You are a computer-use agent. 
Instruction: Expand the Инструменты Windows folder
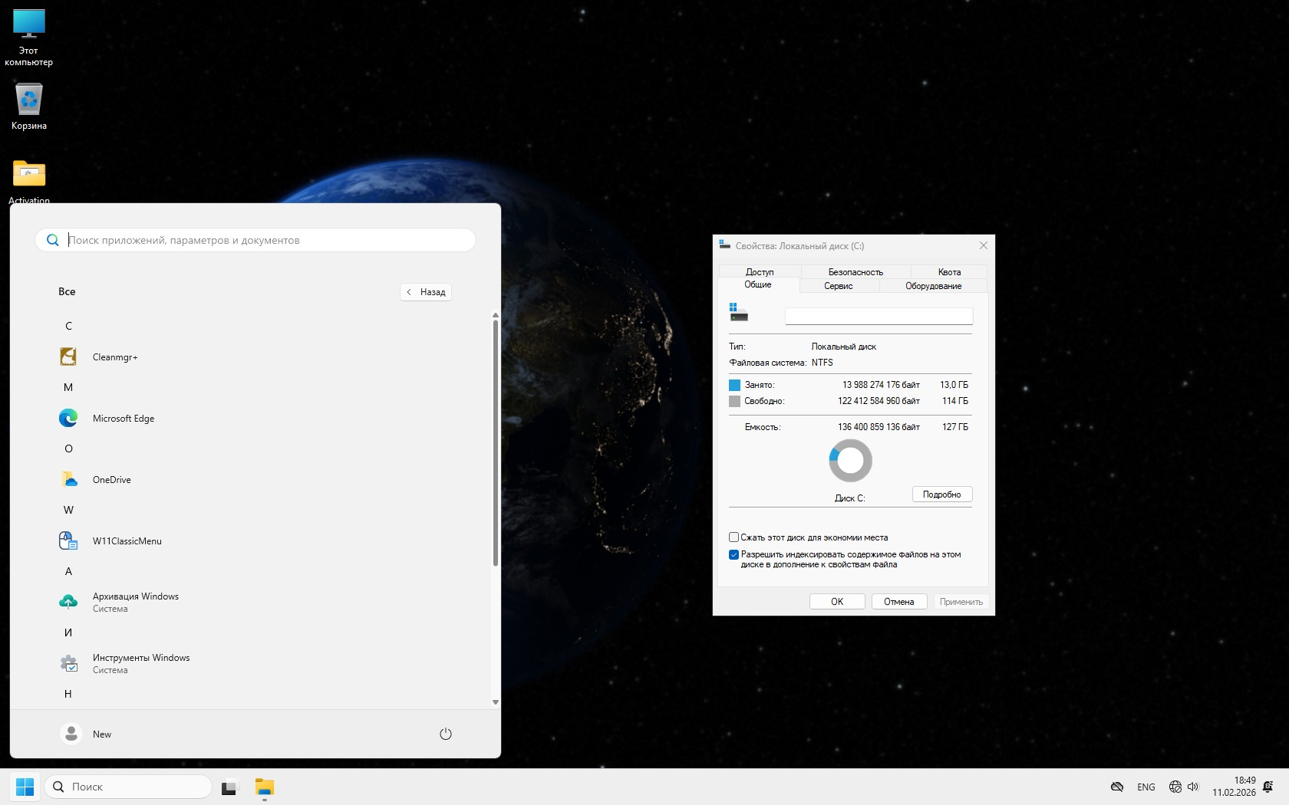coord(140,663)
